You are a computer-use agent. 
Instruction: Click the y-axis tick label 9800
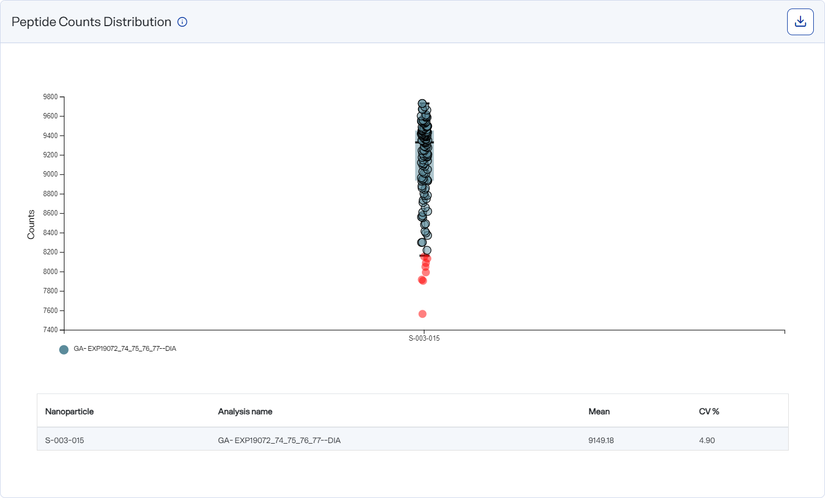pos(50,97)
